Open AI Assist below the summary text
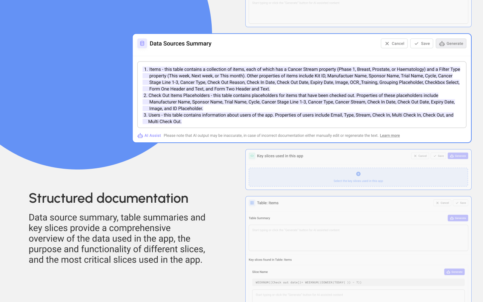Viewport: 483px width, 302px height. 149,135
